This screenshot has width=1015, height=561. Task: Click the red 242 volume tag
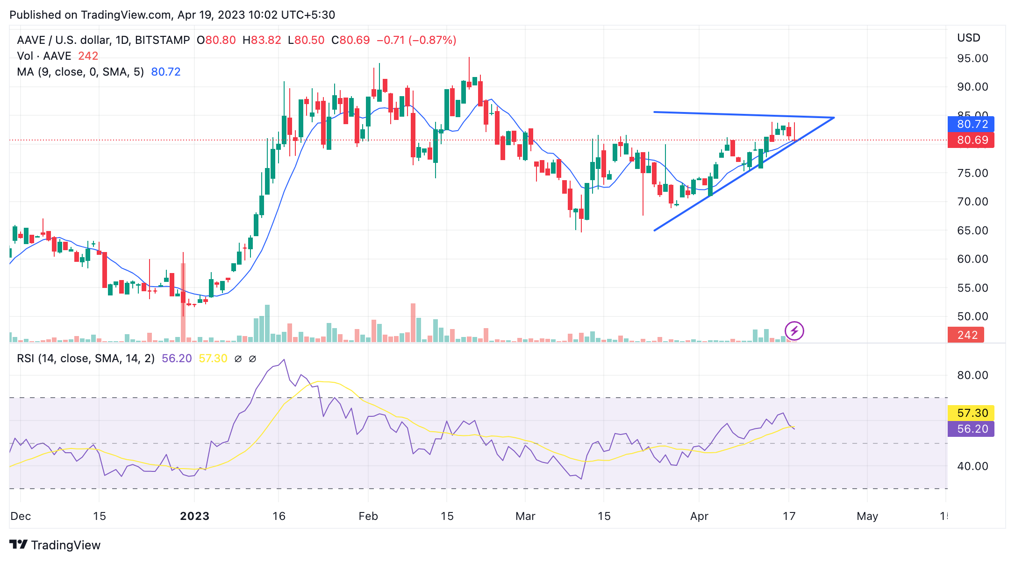[965, 335]
